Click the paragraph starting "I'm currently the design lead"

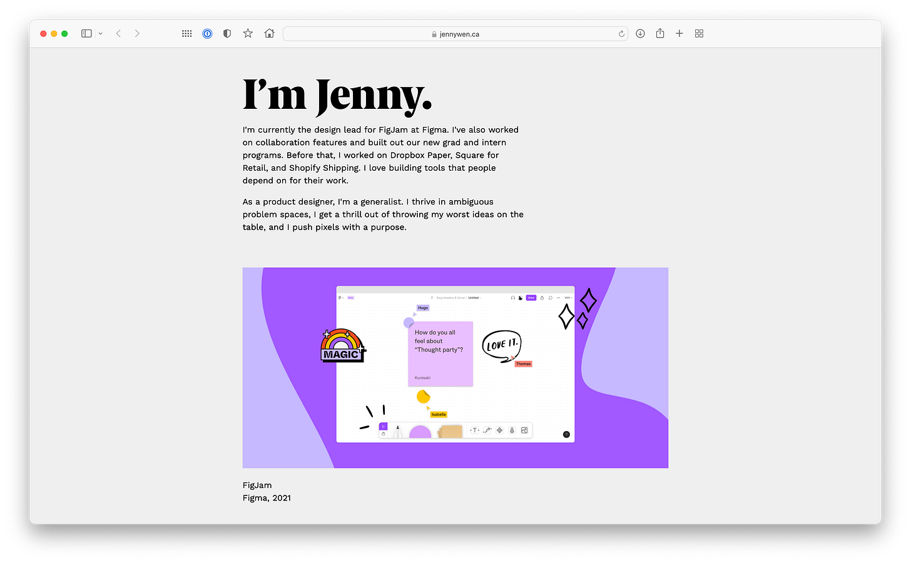[380, 155]
